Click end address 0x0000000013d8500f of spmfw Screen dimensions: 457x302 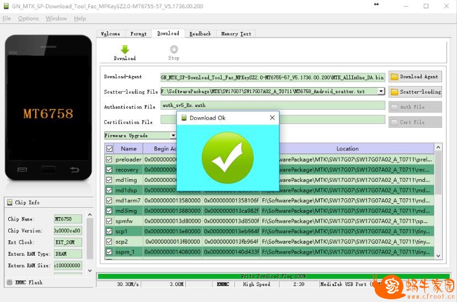(232, 221)
